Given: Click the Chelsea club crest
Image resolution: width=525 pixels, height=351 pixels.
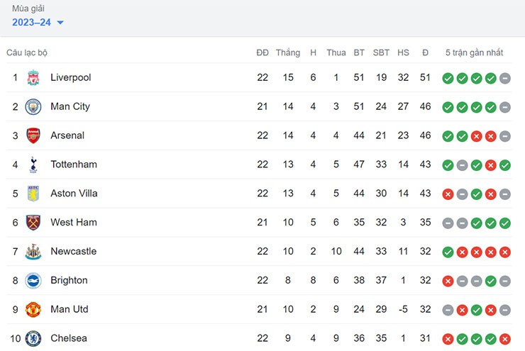Looking at the screenshot, I should (x=33, y=338).
